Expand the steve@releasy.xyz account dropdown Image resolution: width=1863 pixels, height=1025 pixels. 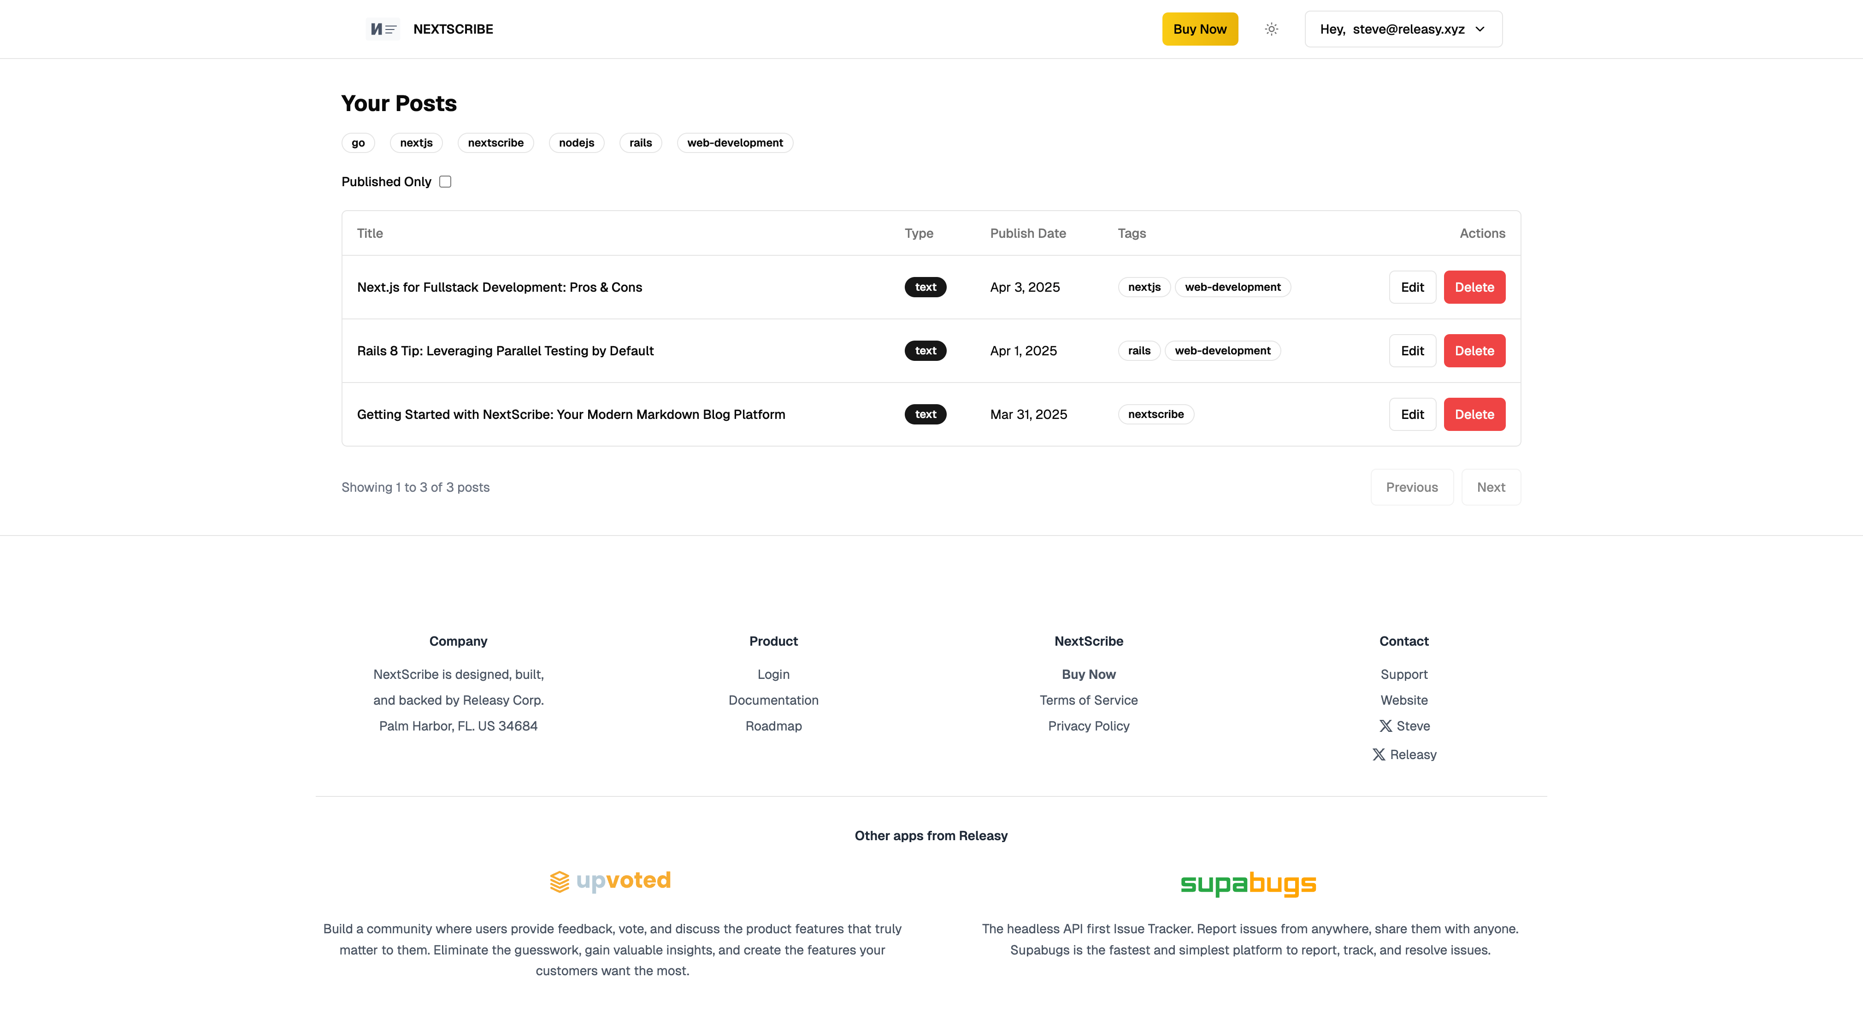coord(1403,29)
